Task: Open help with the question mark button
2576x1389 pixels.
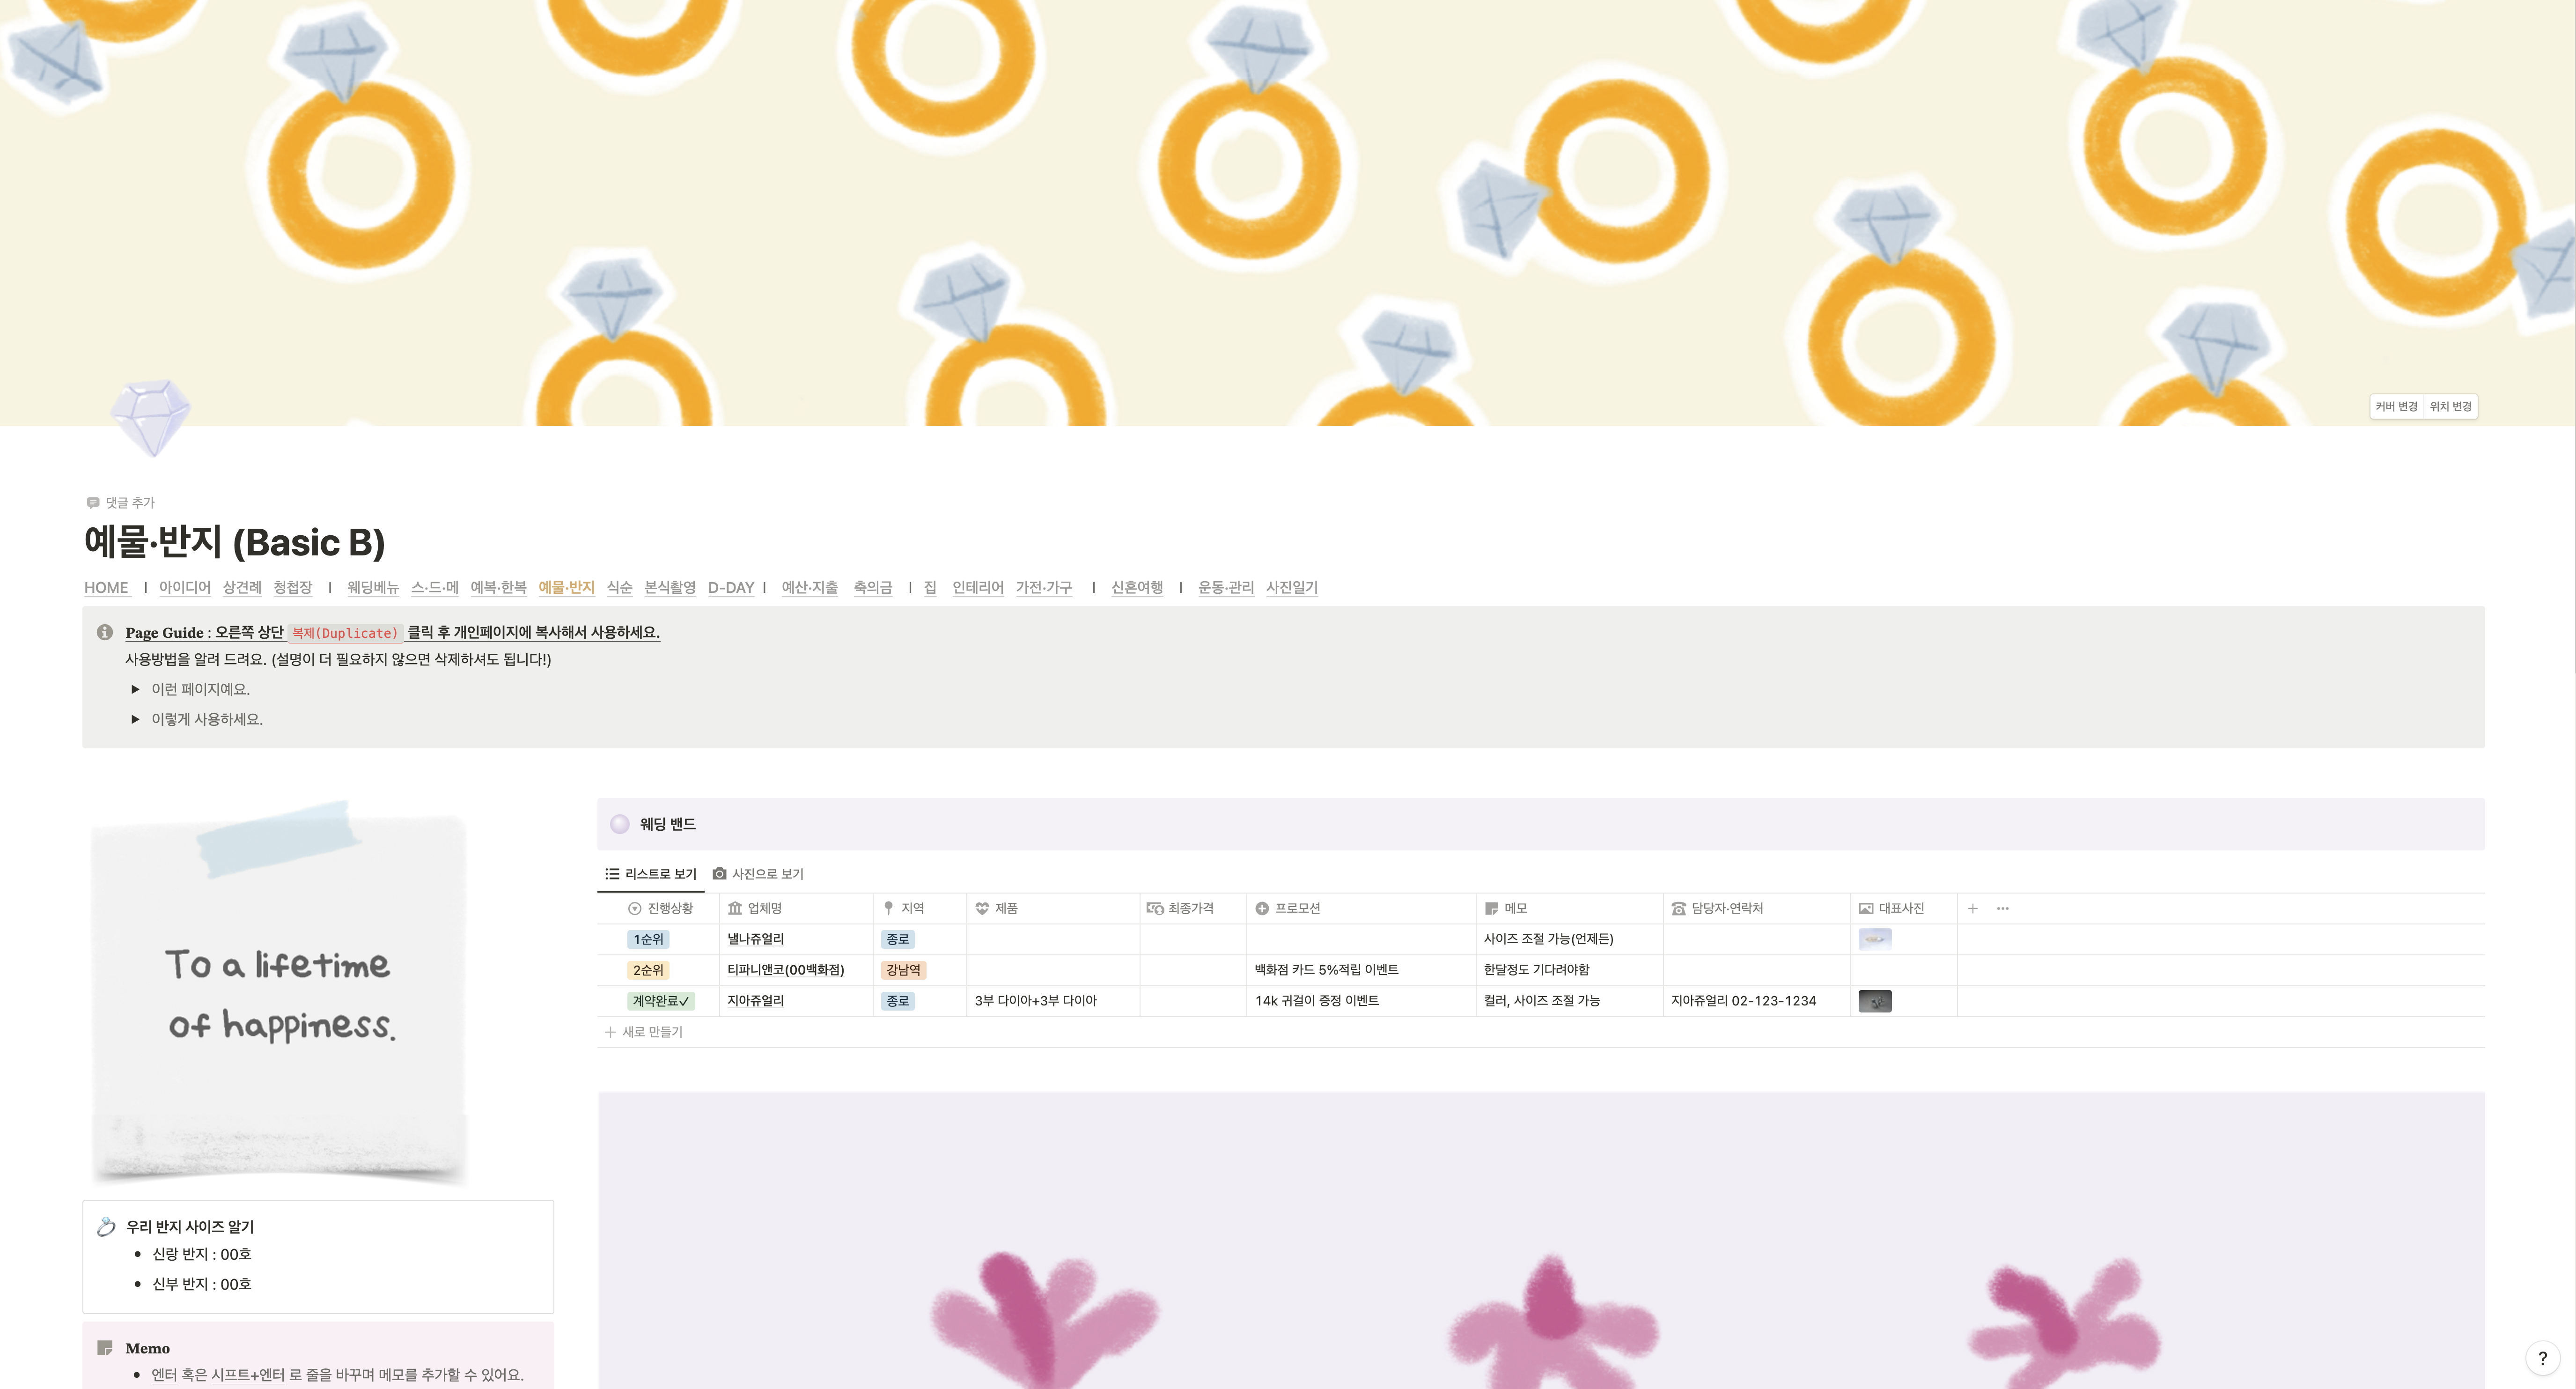Action: point(2543,1358)
